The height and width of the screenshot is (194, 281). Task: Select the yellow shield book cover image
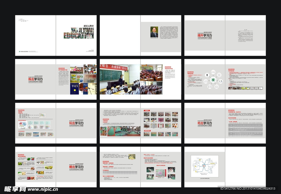(77, 78)
